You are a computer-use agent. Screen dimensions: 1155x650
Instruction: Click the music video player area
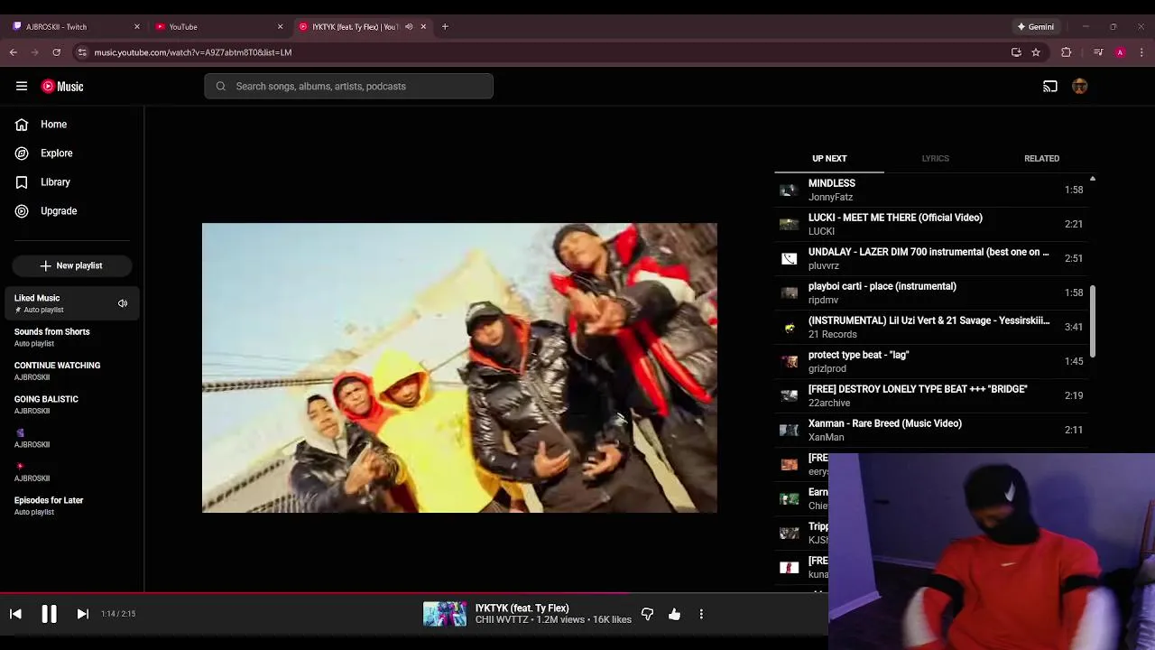(x=459, y=368)
